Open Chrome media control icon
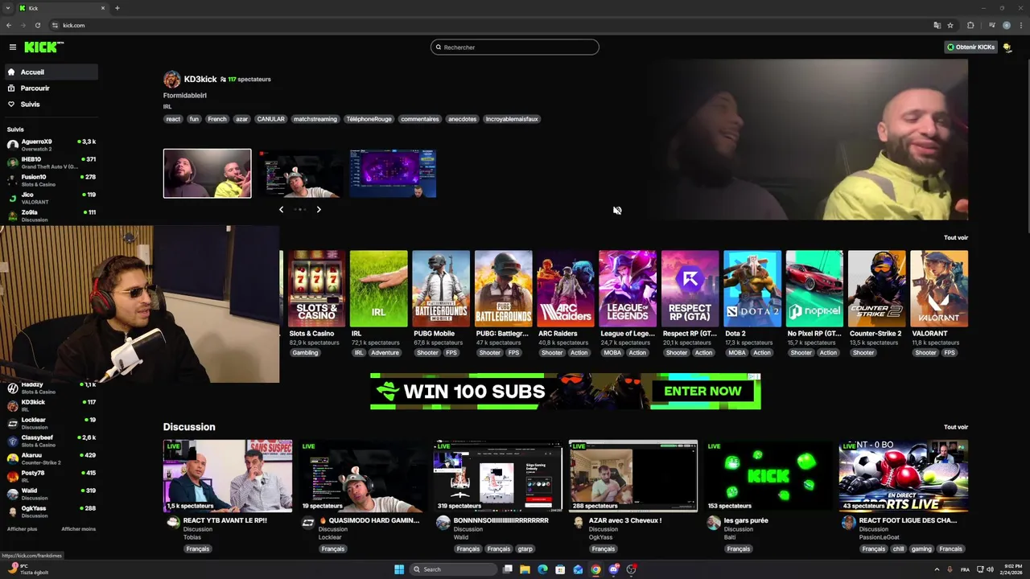 [991, 25]
